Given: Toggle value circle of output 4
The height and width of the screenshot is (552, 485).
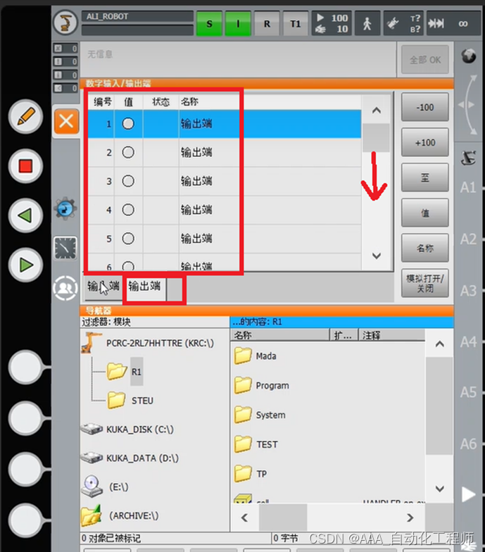Looking at the screenshot, I should [128, 210].
